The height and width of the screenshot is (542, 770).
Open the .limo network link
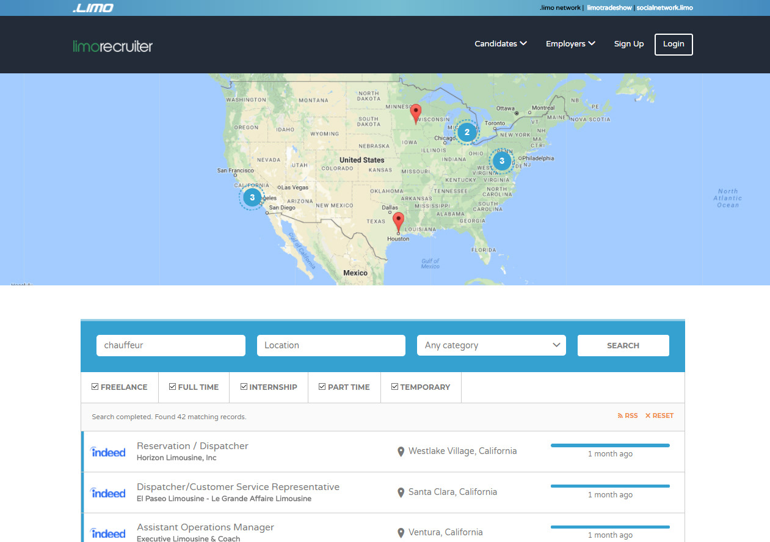pyautogui.click(x=561, y=8)
